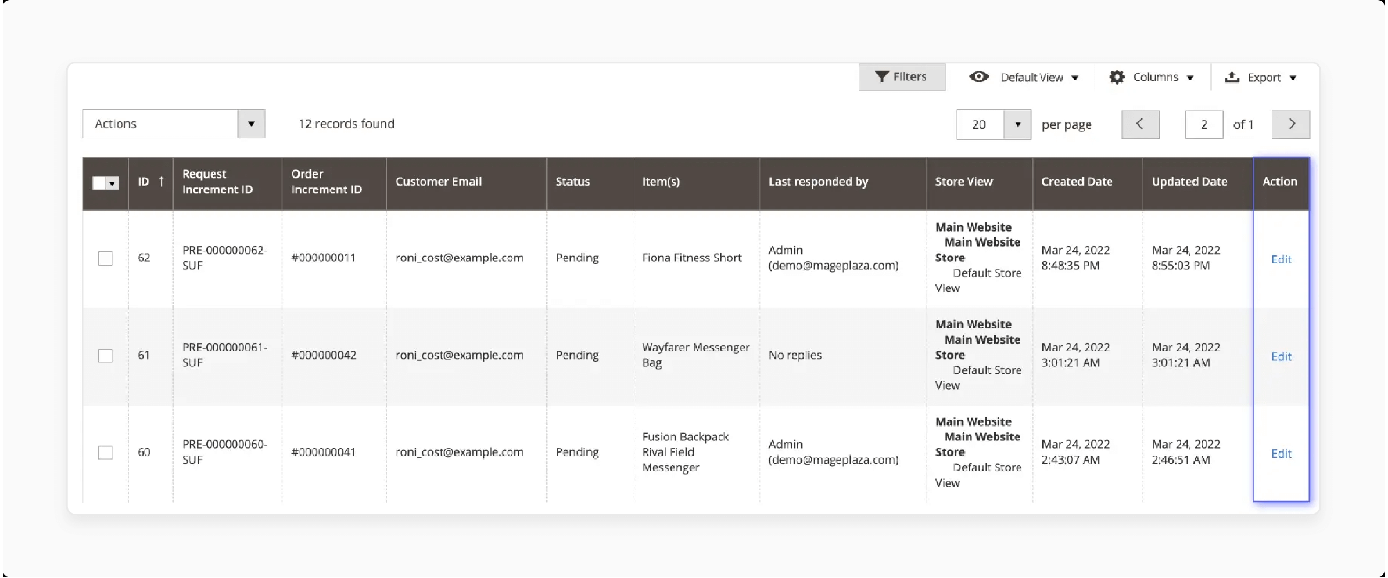Go to the next page

coord(1290,124)
